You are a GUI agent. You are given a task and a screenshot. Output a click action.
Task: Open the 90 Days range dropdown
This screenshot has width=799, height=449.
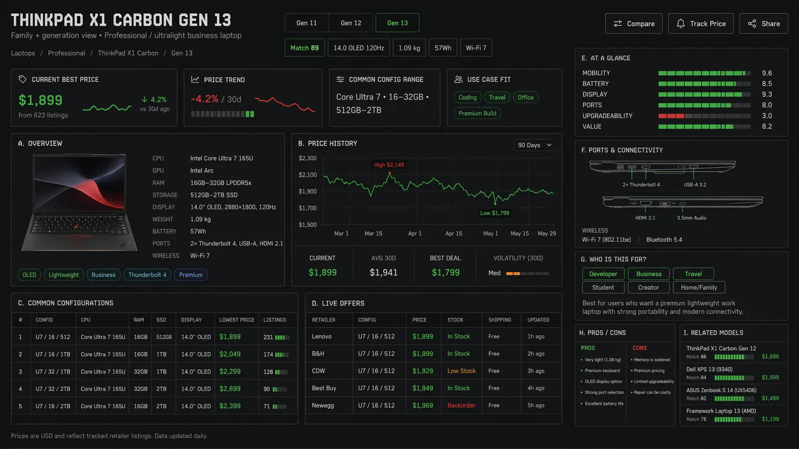[x=535, y=145]
